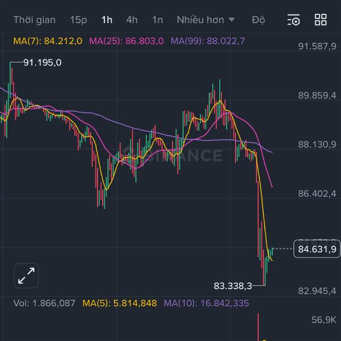This screenshot has width=341, height=341.
Task: Open the "Độ" depth tab
Action: pos(259,20)
